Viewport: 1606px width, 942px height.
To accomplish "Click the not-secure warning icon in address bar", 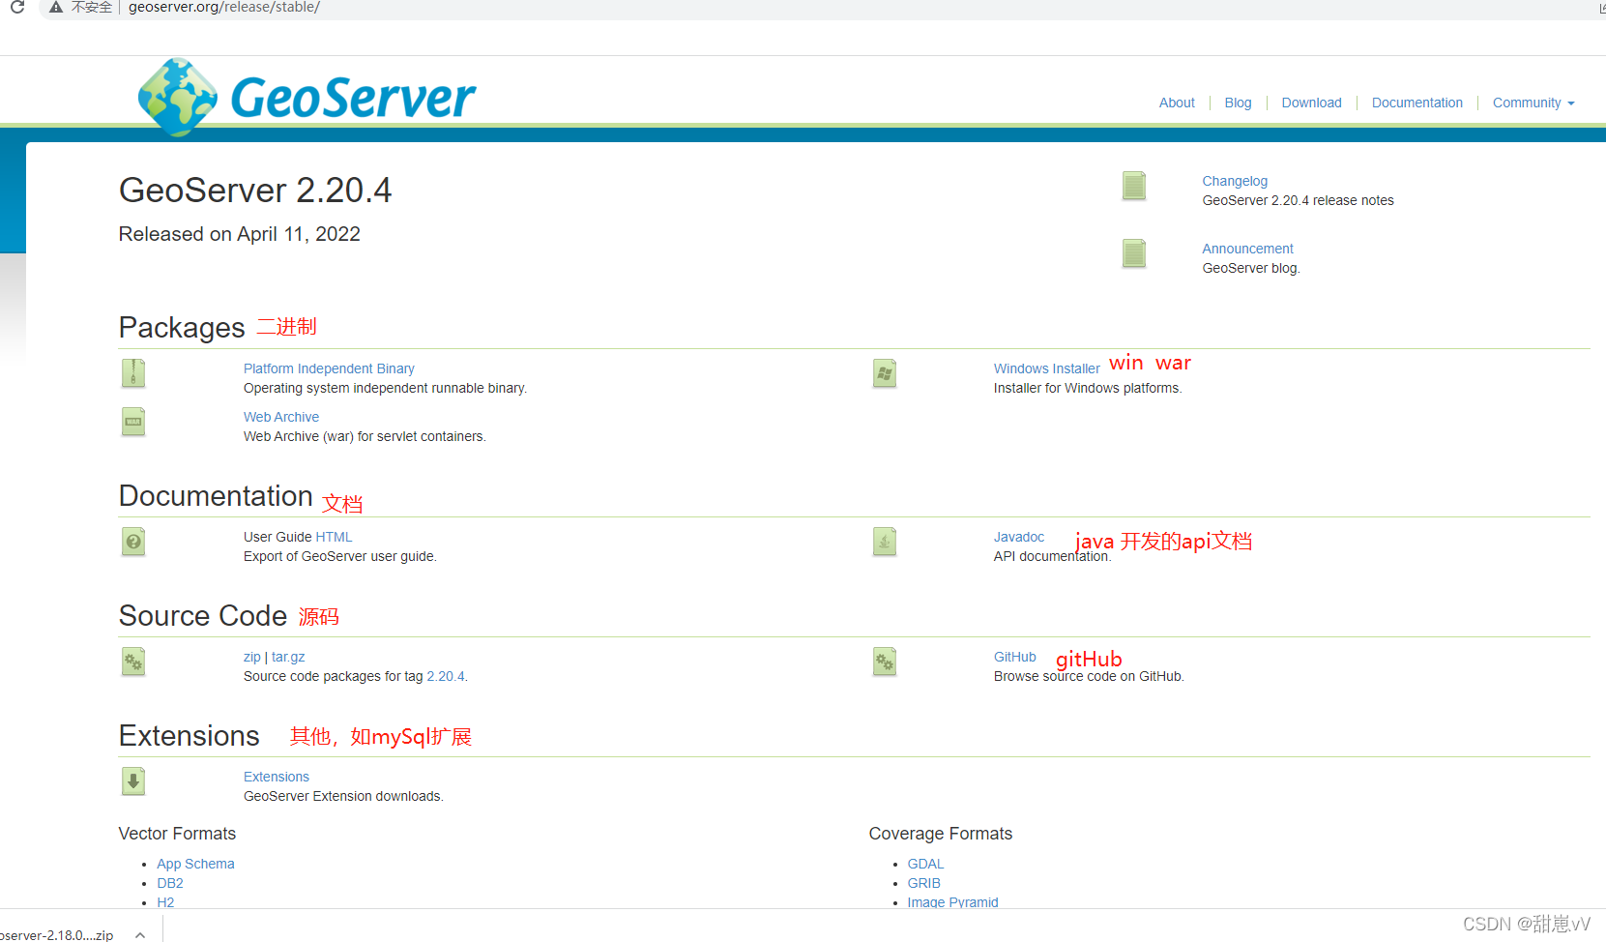I will (x=56, y=7).
